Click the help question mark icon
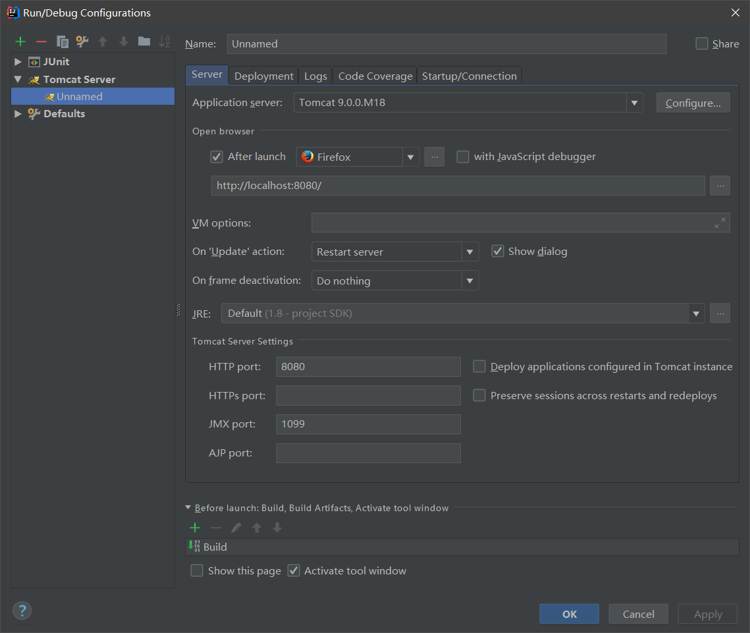The width and height of the screenshot is (750, 633). tap(22, 611)
